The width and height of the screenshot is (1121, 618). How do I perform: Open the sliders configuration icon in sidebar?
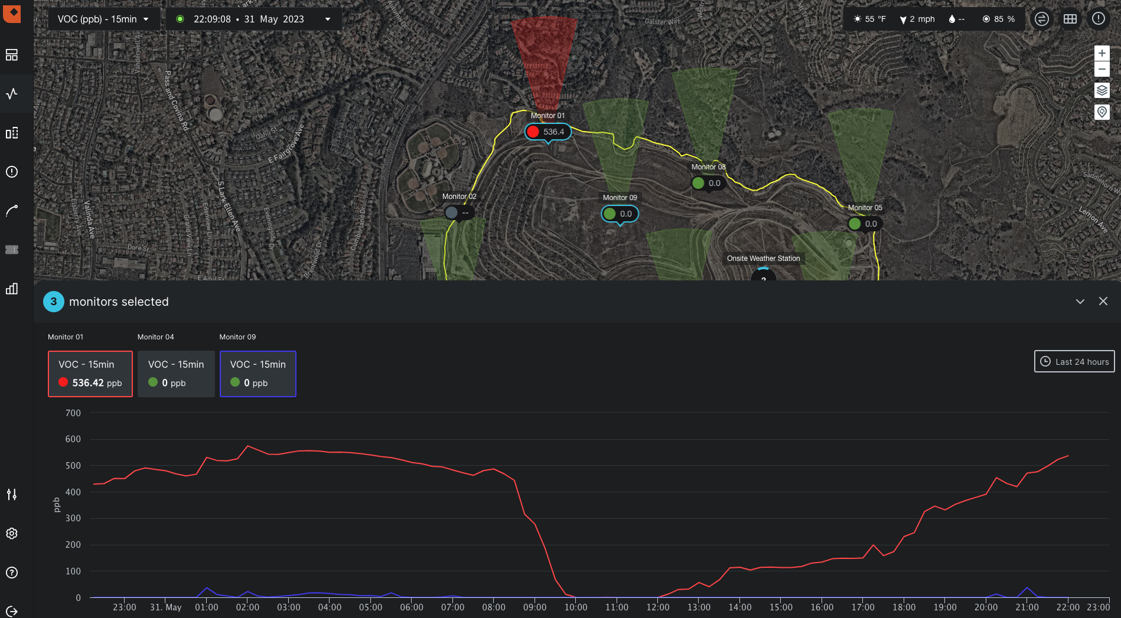tap(12, 494)
